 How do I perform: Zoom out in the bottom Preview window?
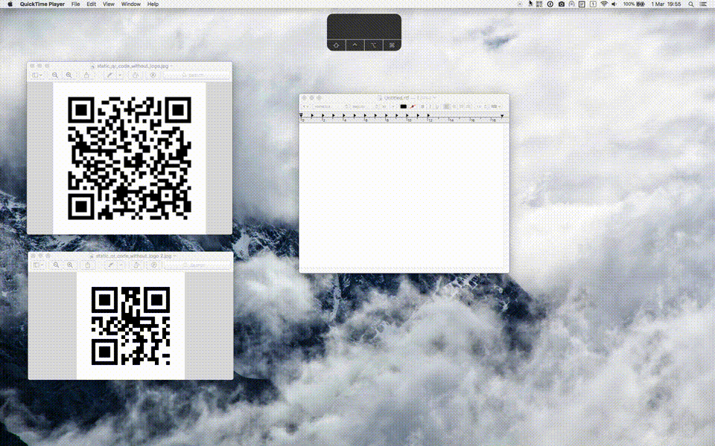(x=56, y=265)
